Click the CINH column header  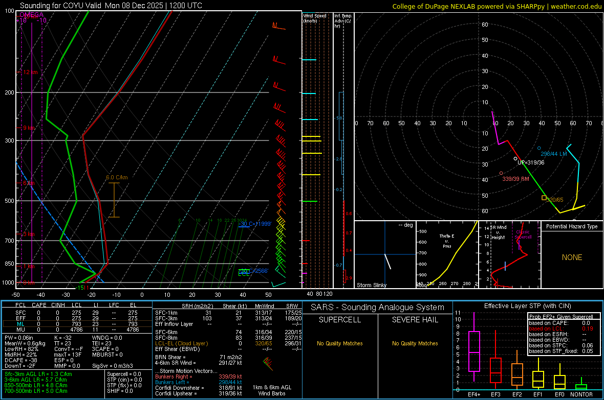58,305
